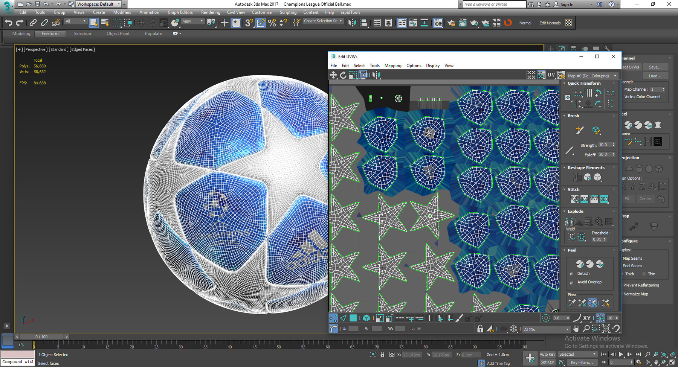The width and height of the screenshot is (678, 367).
Task: Open the All IDs material dropdown
Action: (x=546, y=329)
